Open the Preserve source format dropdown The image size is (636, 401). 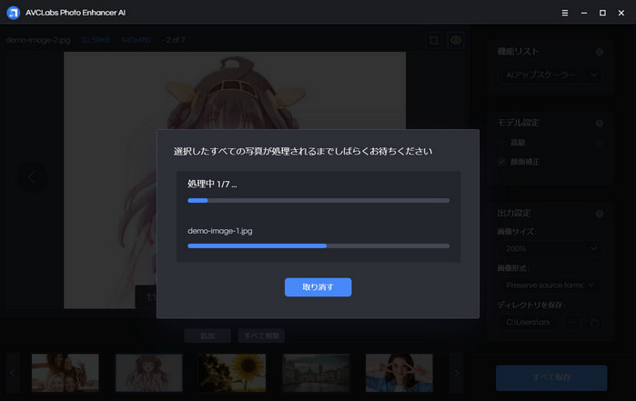pyautogui.click(x=550, y=285)
